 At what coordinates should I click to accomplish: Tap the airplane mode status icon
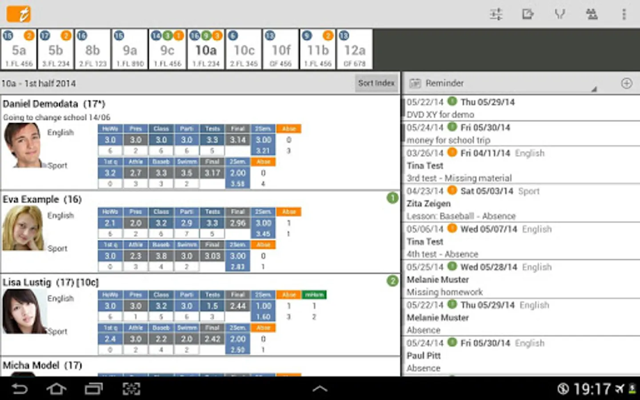[620, 389]
